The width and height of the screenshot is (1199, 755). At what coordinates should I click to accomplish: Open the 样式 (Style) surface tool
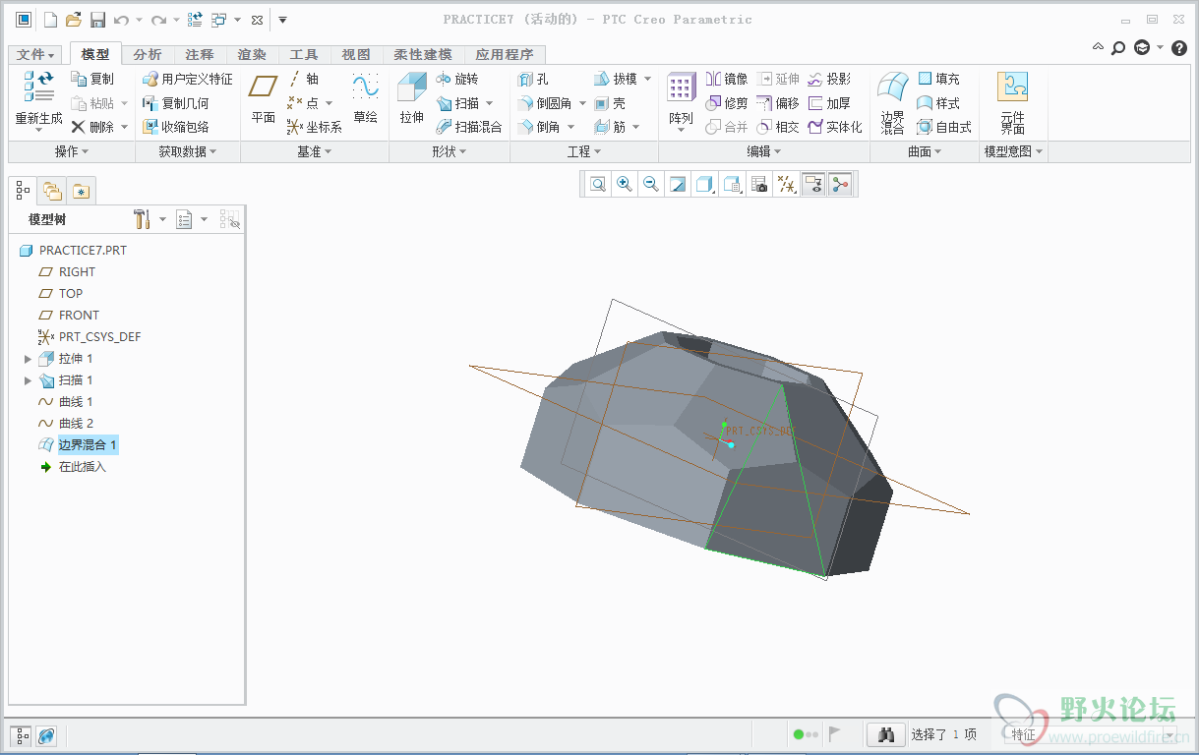coord(937,103)
